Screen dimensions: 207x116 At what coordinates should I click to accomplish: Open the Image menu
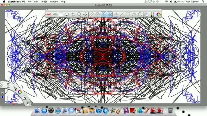[44, 2]
